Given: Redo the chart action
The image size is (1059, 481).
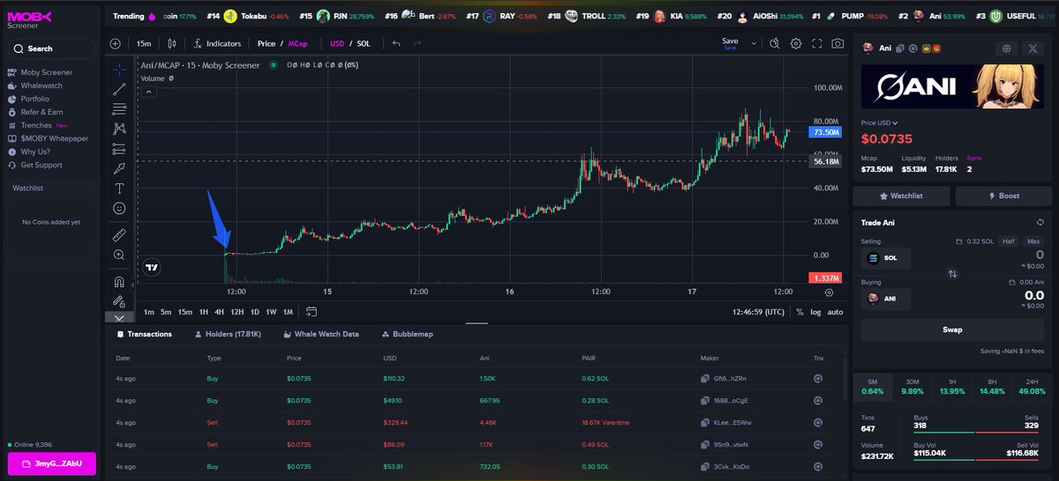Looking at the screenshot, I should [x=417, y=43].
